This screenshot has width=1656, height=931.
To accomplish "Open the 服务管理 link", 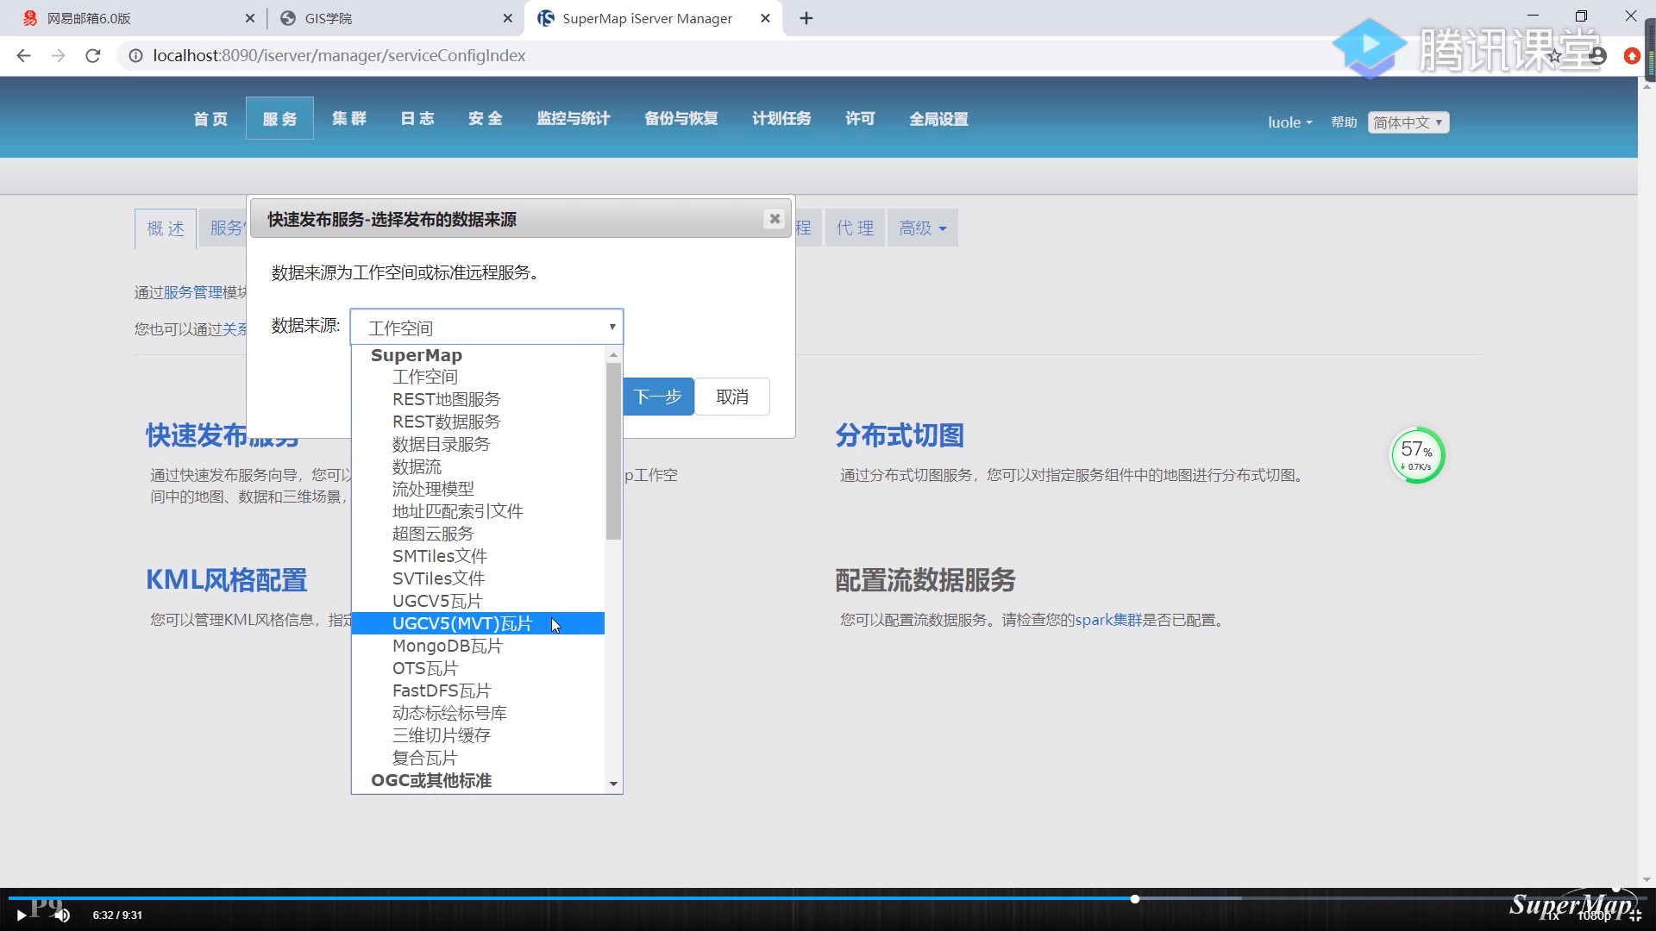I will pyautogui.click(x=192, y=292).
